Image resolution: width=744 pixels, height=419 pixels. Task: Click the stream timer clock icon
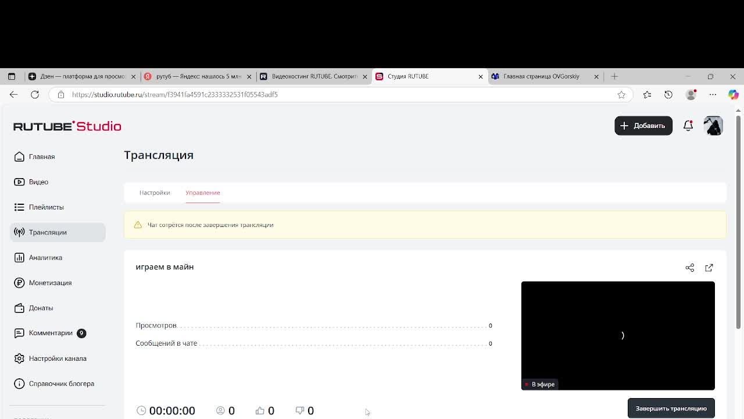click(141, 410)
